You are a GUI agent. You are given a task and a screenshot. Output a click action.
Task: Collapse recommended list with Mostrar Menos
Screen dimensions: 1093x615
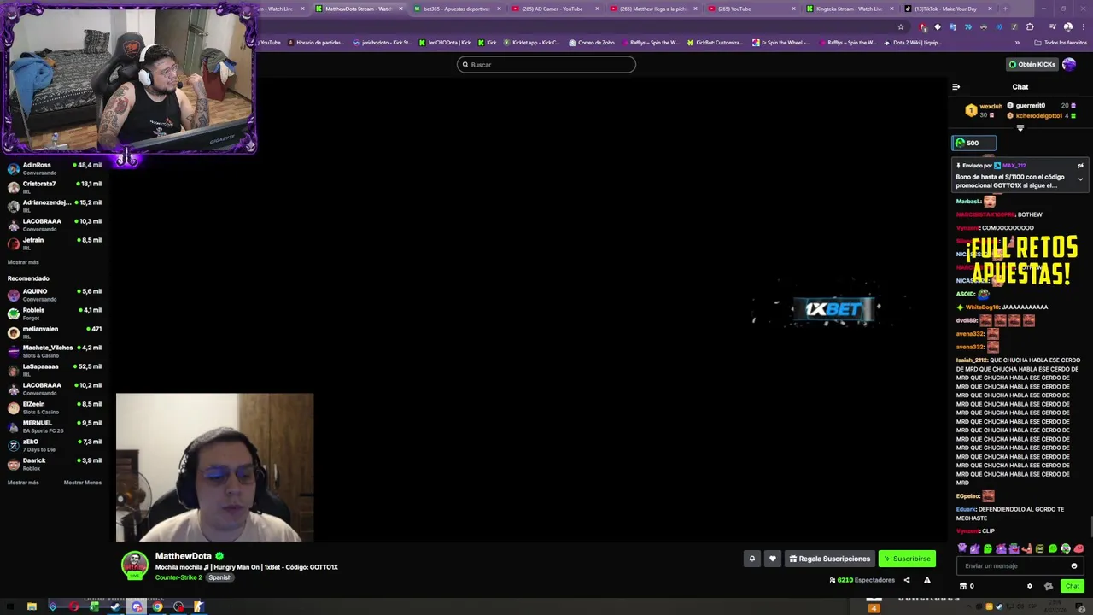(x=83, y=483)
